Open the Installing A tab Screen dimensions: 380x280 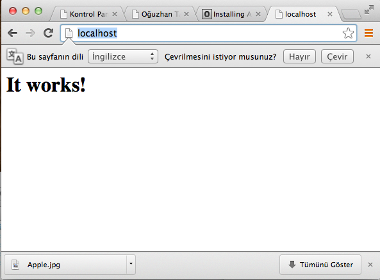(231, 14)
